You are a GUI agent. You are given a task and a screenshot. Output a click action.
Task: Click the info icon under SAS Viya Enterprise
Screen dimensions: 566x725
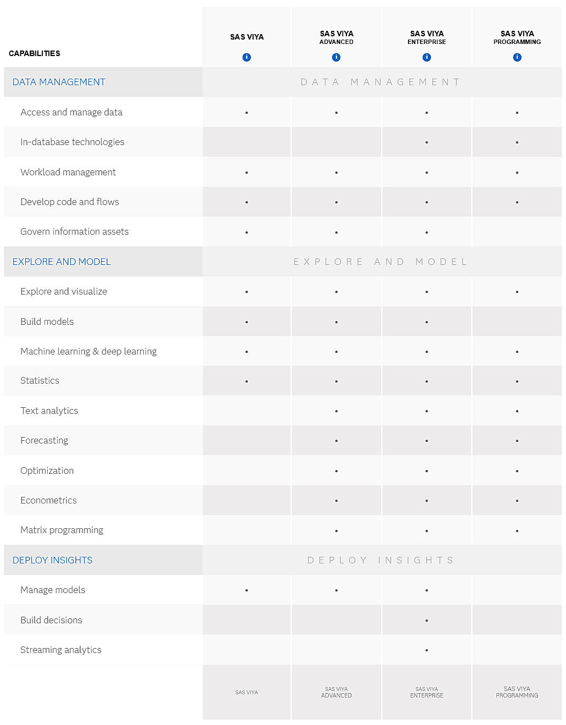[427, 57]
